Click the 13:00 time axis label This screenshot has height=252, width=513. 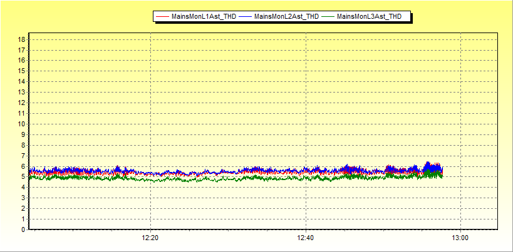coord(460,238)
